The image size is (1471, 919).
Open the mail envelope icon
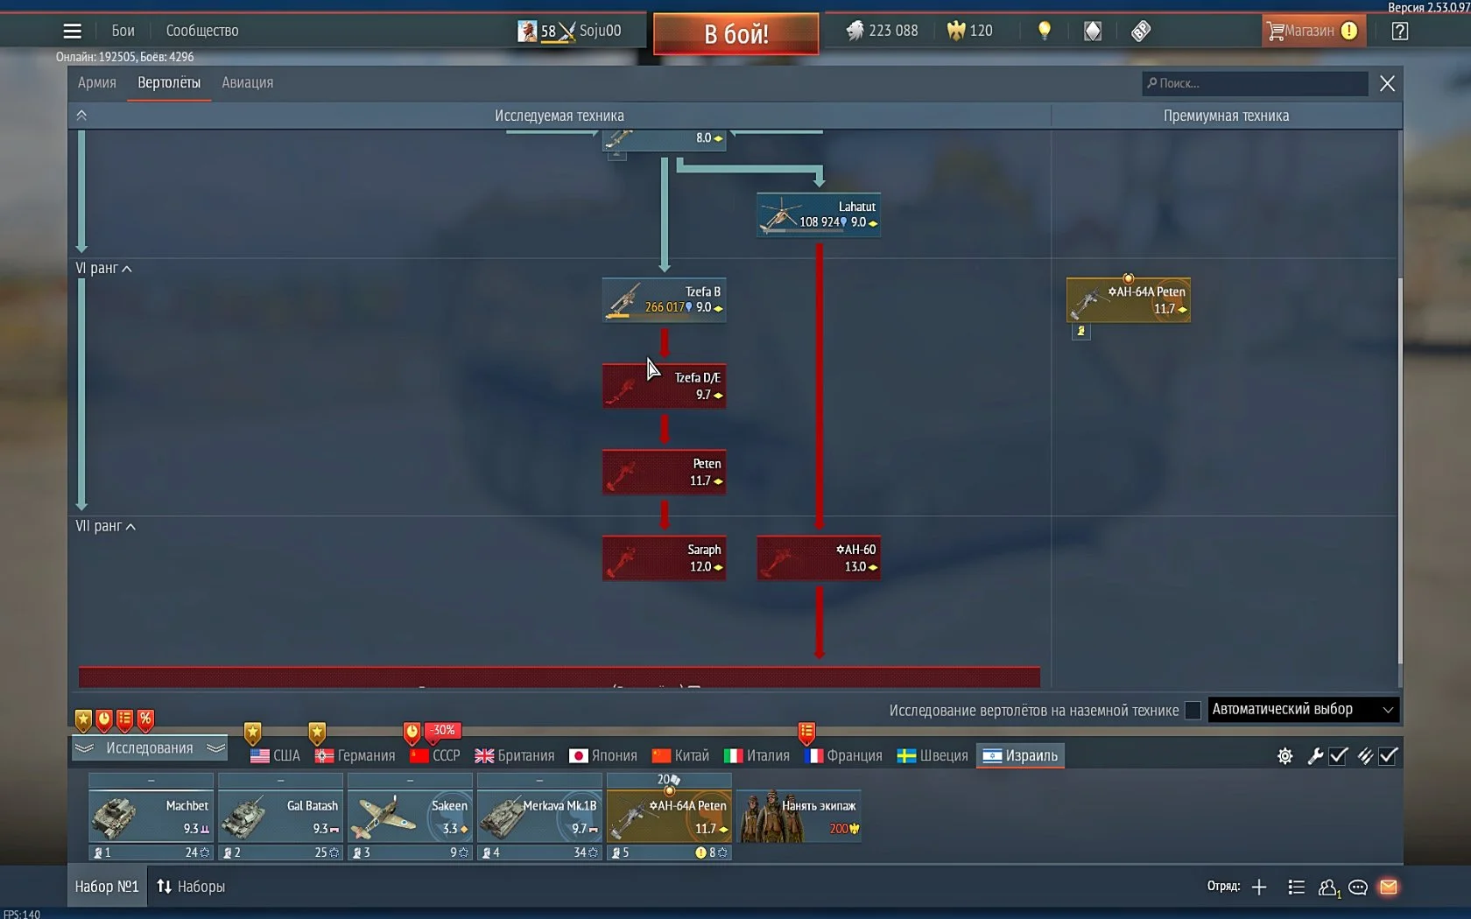(1389, 887)
